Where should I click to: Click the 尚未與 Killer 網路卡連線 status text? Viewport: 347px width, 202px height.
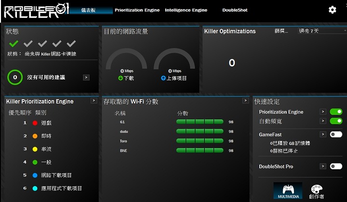(x=51, y=54)
